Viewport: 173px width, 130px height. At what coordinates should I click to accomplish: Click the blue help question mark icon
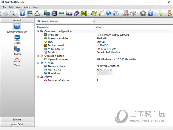[x=150, y=13]
